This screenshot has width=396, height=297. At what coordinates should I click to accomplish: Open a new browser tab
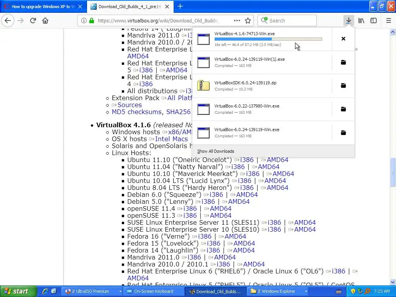click(180, 7)
